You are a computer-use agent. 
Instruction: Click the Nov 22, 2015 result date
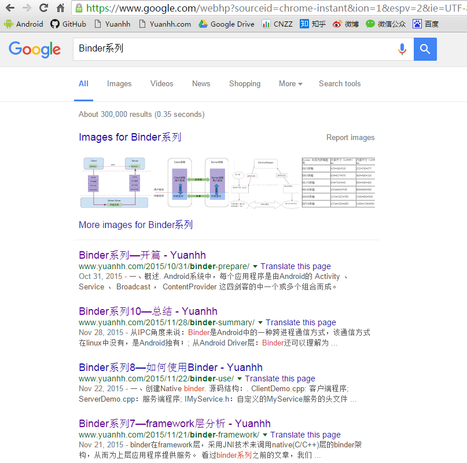101,388
